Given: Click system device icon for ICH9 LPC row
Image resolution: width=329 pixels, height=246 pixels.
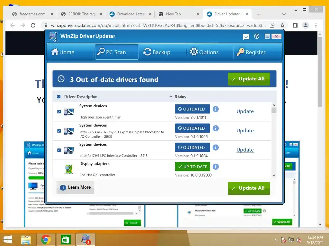Looking at the screenshot, I should (x=69, y=150).
